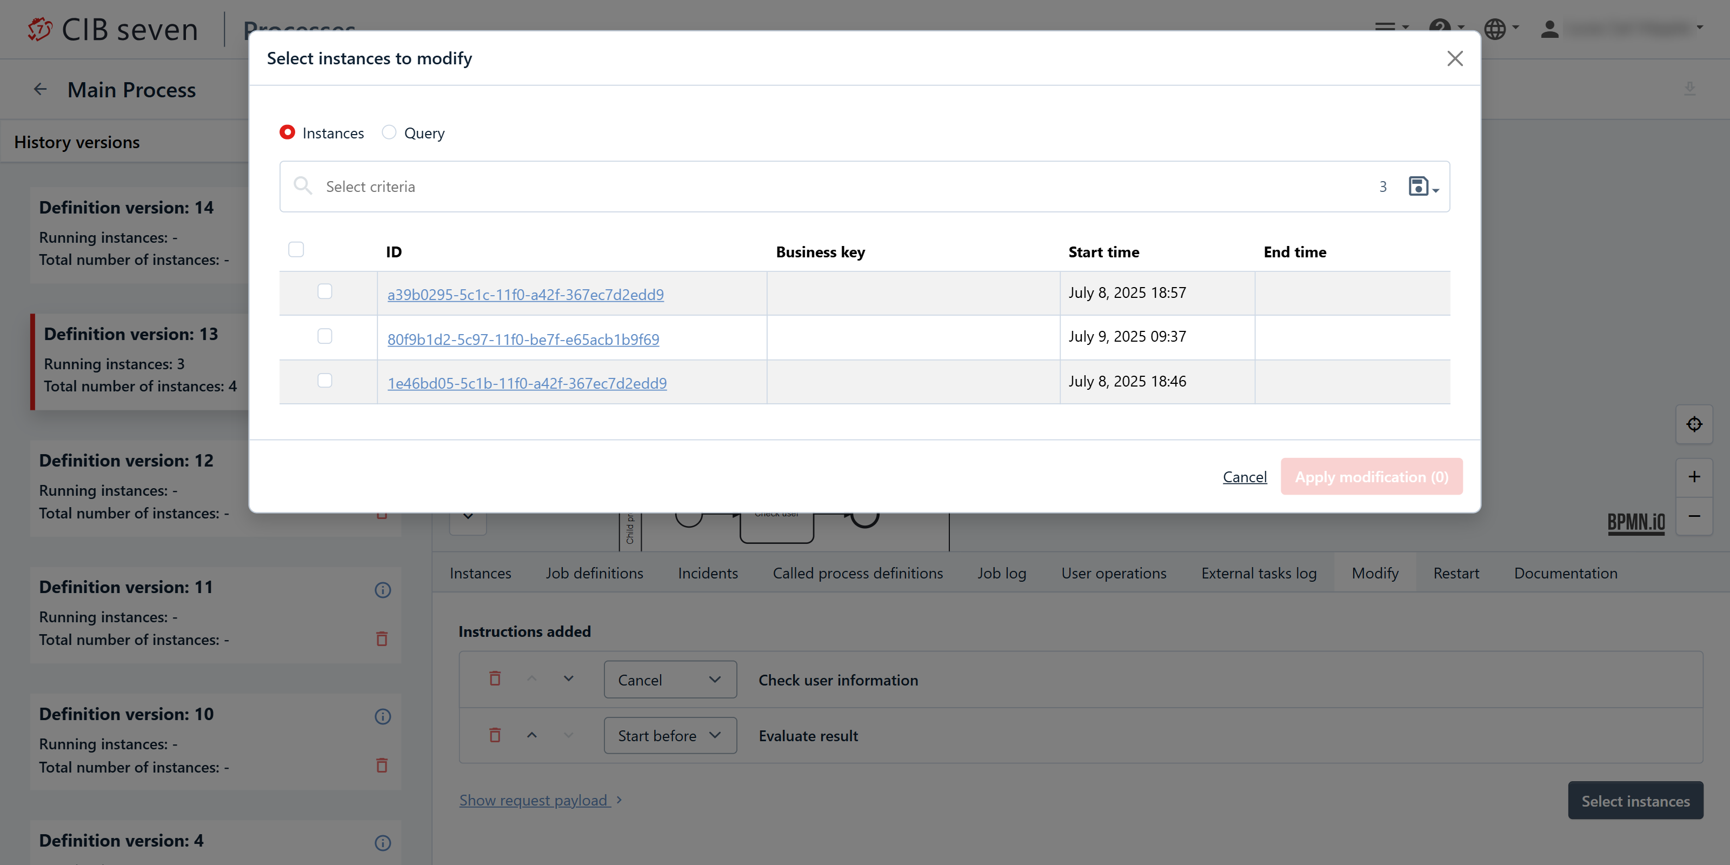This screenshot has width=1730, height=865.
Task: Open the Cancel instruction type dropdown
Action: 670,680
